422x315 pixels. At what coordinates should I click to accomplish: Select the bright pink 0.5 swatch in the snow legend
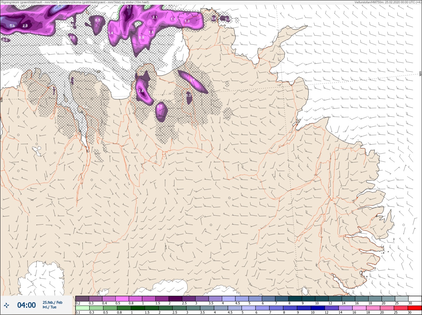pyautogui.click(x=122, y=299)
